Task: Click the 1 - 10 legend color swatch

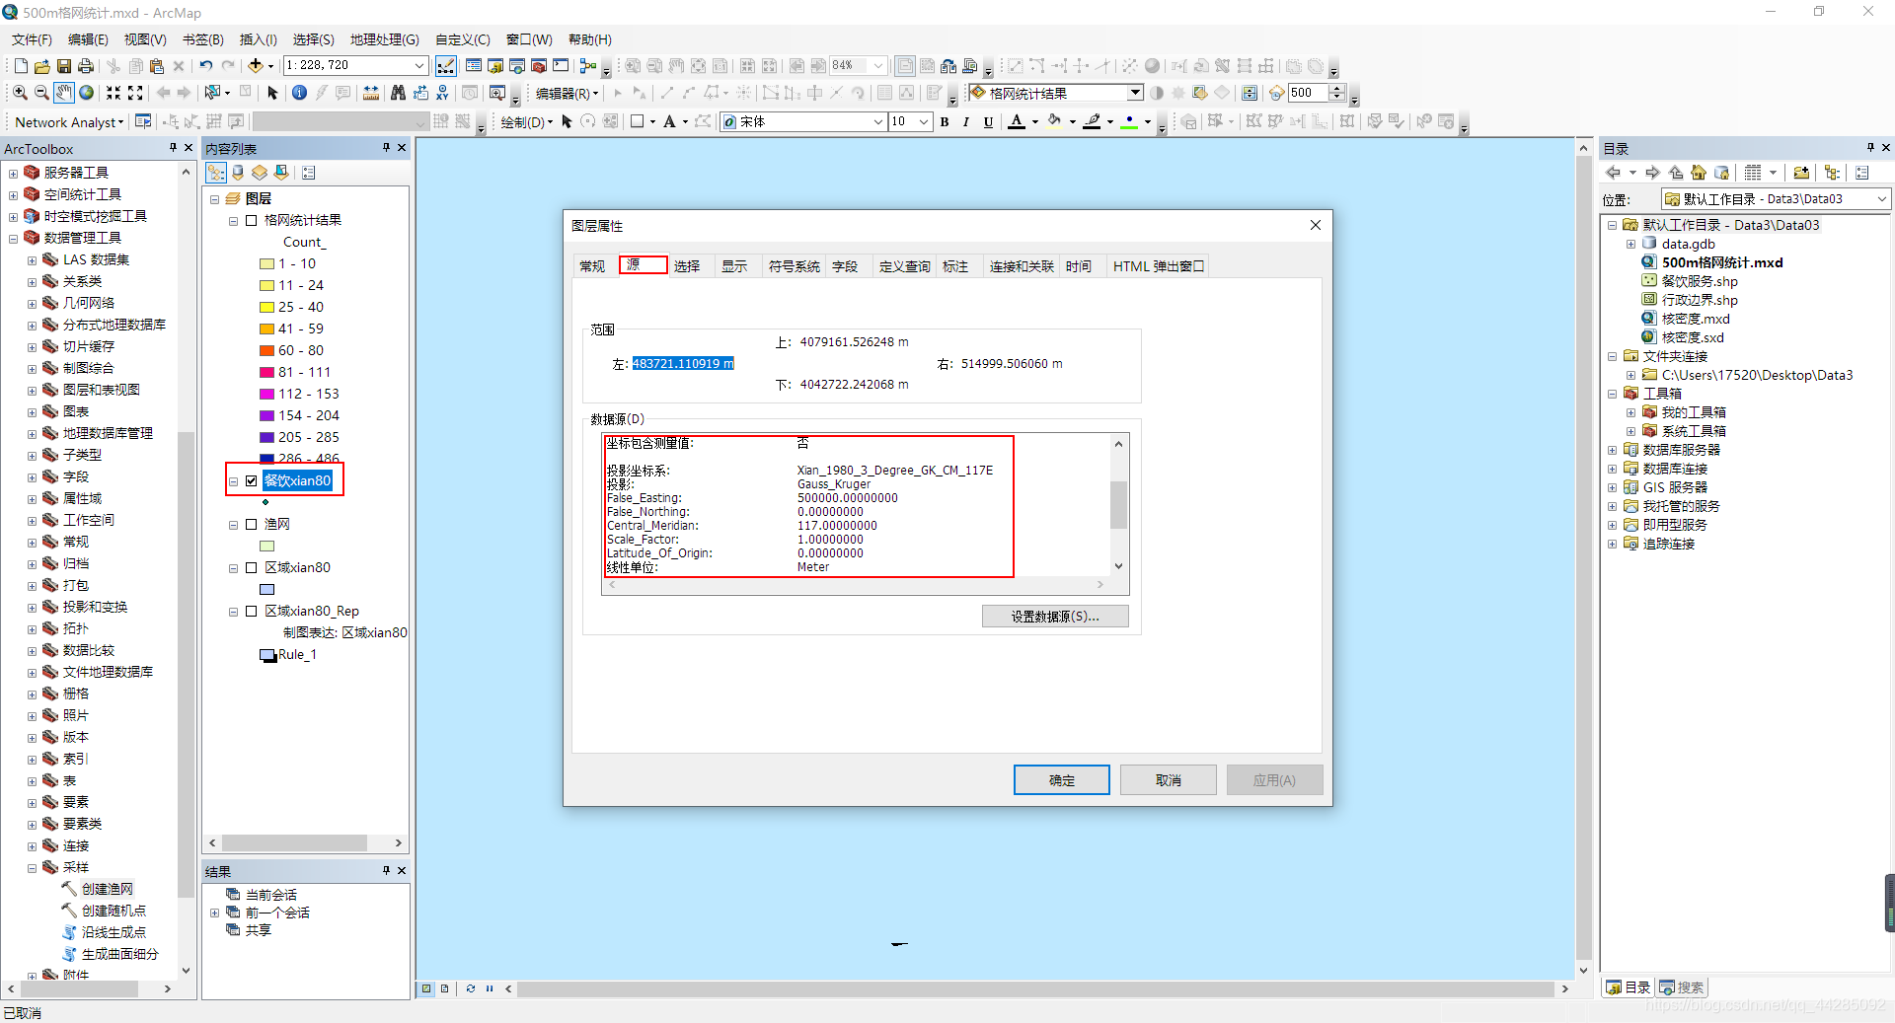Action: coord(266,264)
